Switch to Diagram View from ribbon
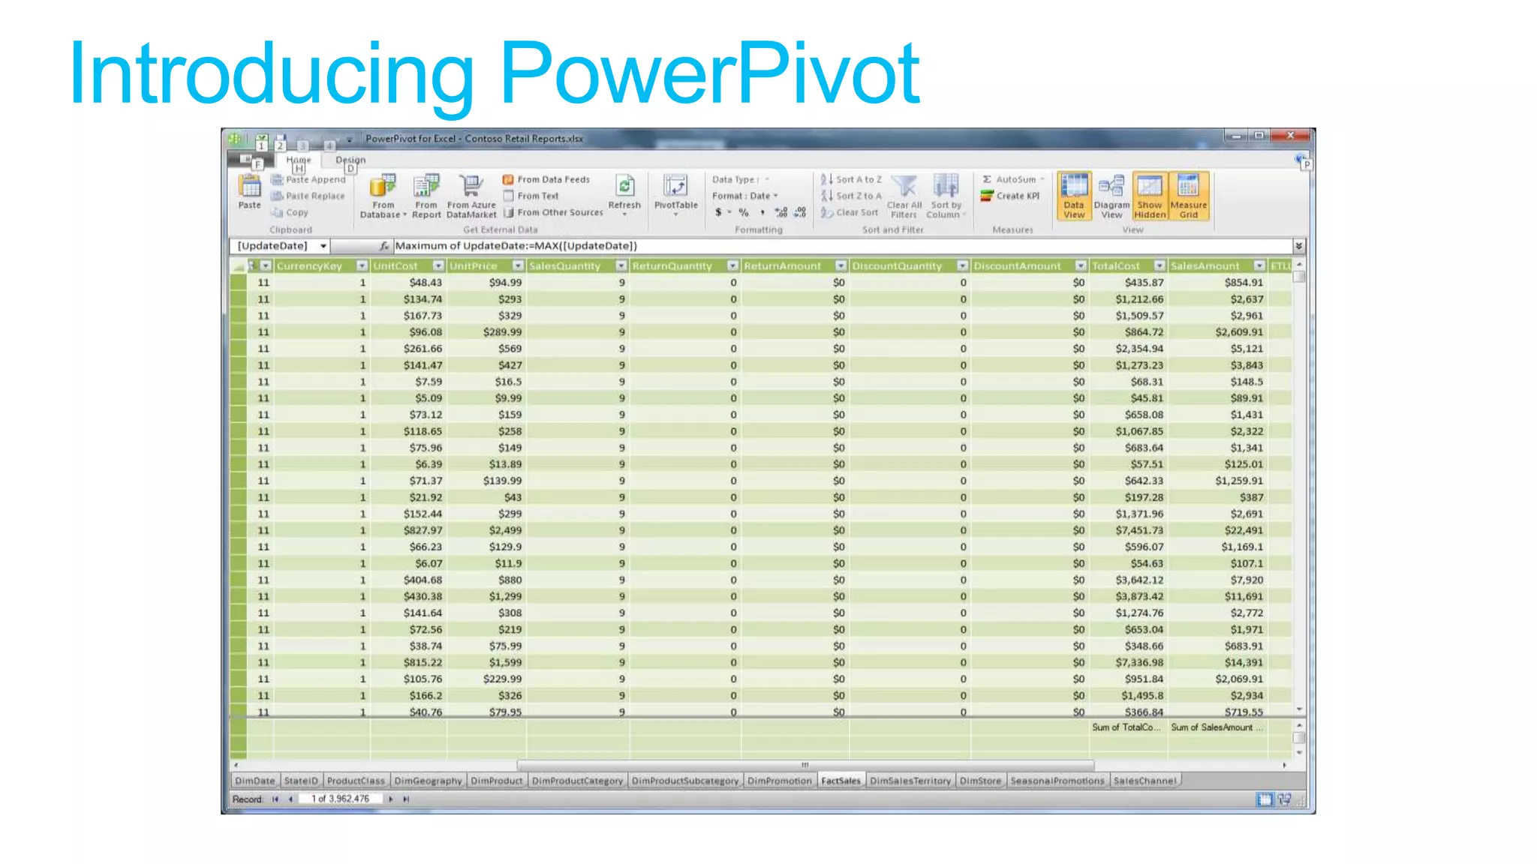This screenshot has width=1537, height=864. pos(1111,196)
